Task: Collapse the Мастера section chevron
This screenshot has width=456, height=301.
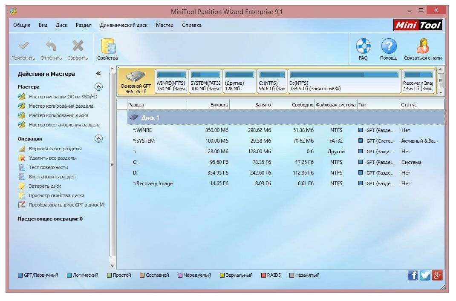Action: pyautogui.click(x=98, y=86)
